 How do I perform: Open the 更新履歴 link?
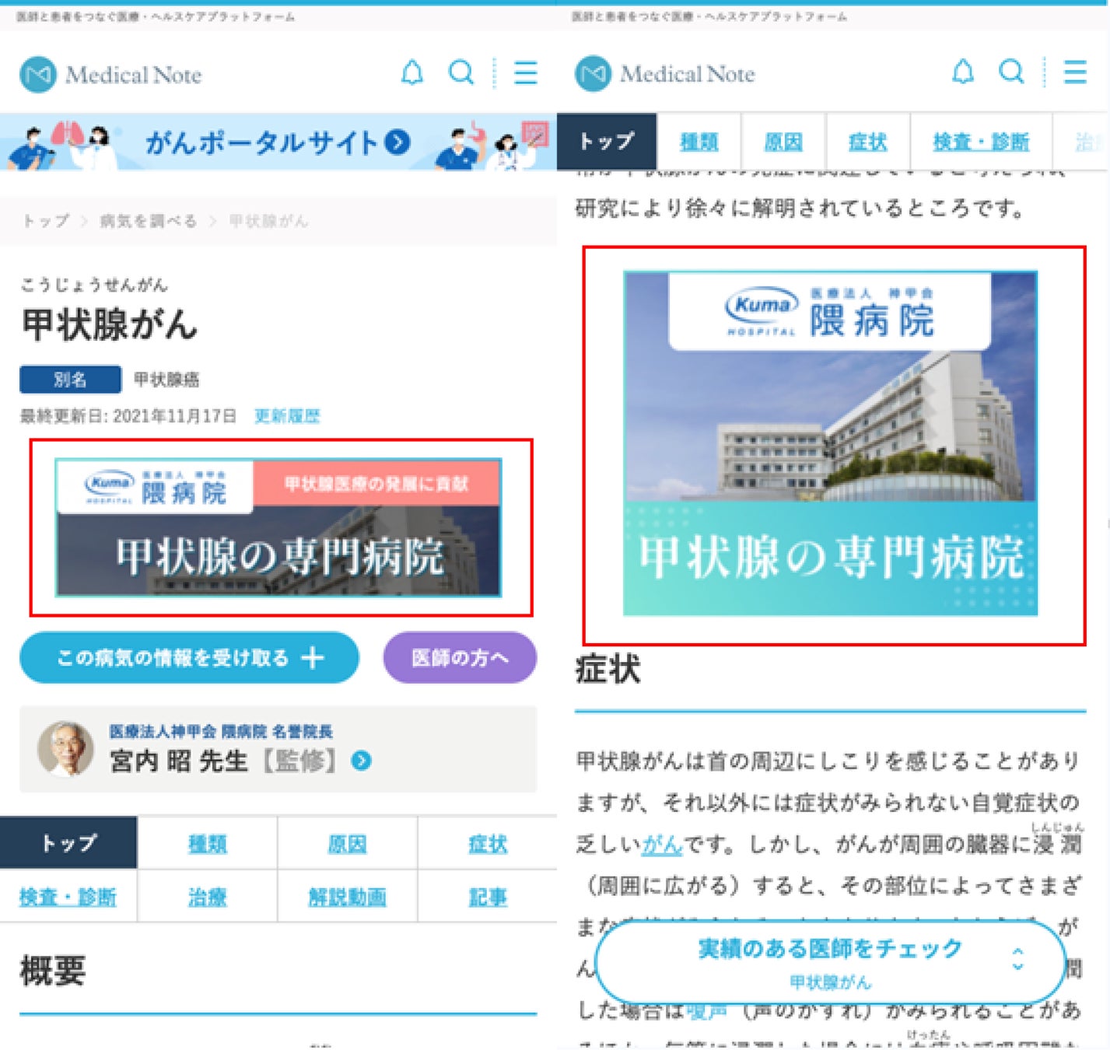[287, 416]
